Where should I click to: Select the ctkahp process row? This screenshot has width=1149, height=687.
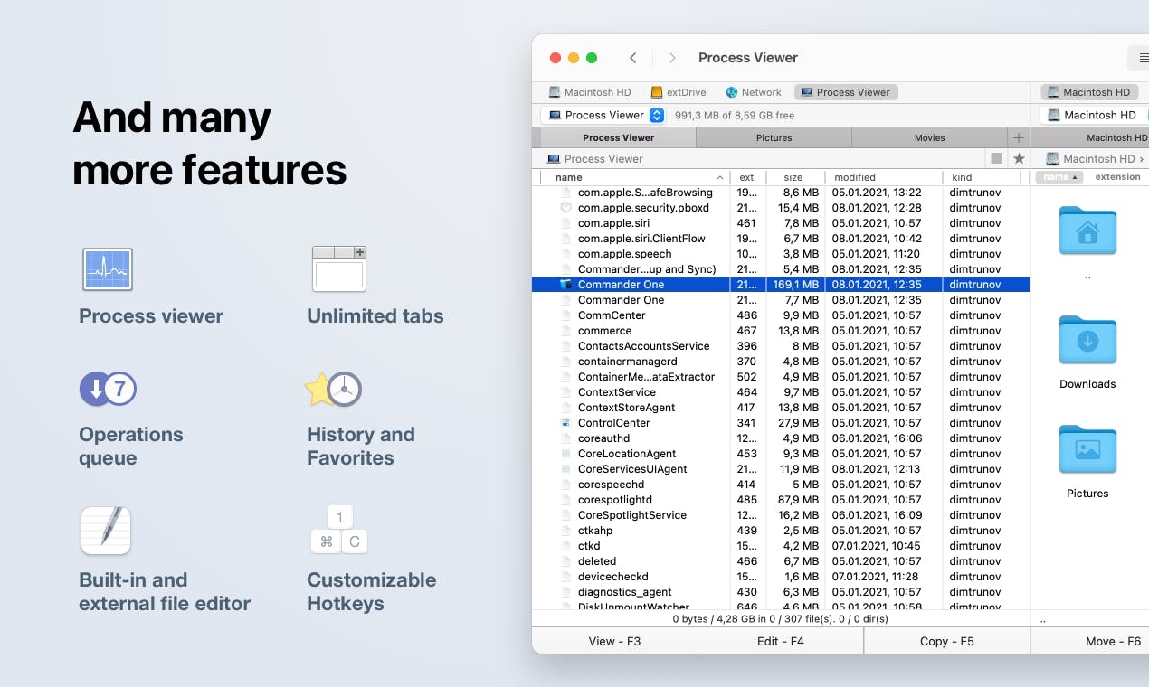782,531
